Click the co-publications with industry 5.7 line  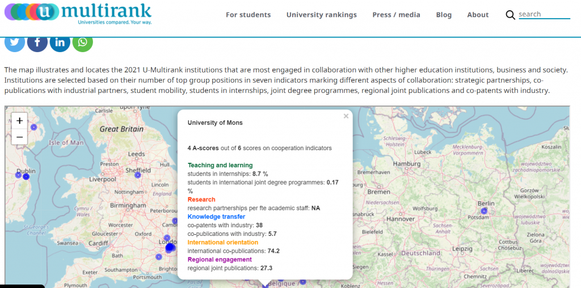pyautogui.click(x=232, y=234)
